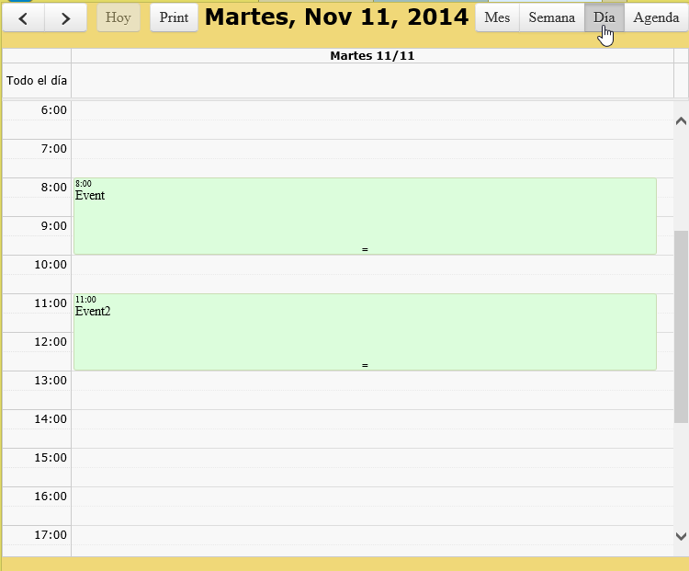Click the Print button
Screen dimensions: 689x571
point(174,17)
